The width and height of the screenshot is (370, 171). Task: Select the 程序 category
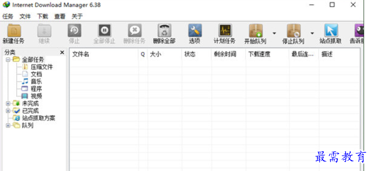click(37, 89)
